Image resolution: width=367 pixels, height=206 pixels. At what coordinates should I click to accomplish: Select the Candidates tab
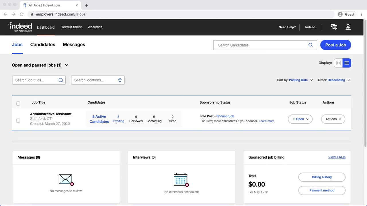[x=43, y=45]
